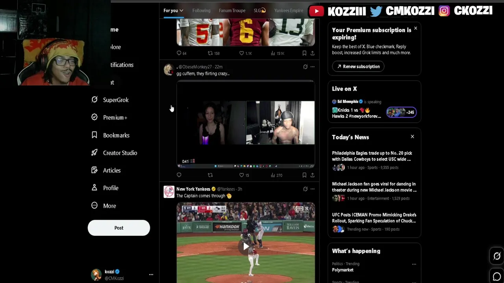Open Profile person icon
Screen dimensions: 504x283
[x=94, y=188]
